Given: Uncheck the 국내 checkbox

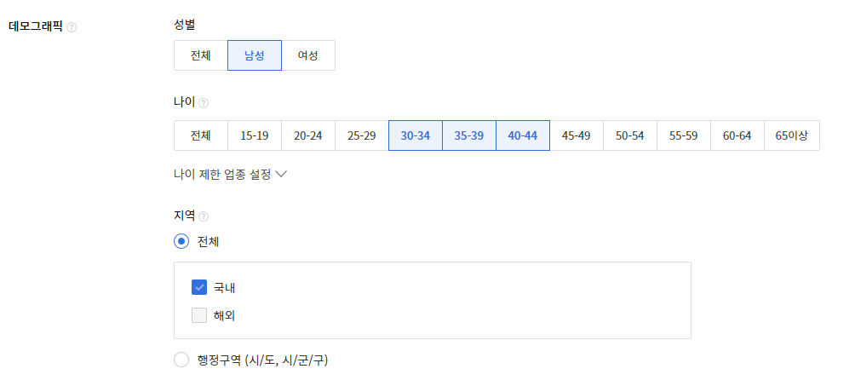Looking at the screenshot, I should click(199, 287).
